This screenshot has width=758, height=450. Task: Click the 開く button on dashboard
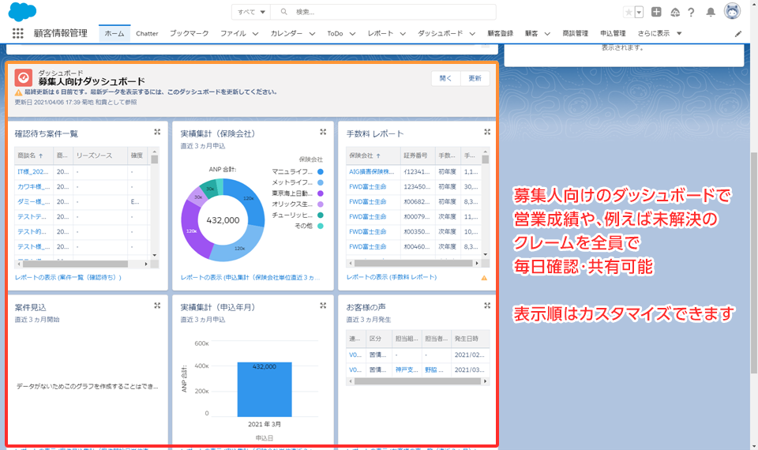point(446,78)
